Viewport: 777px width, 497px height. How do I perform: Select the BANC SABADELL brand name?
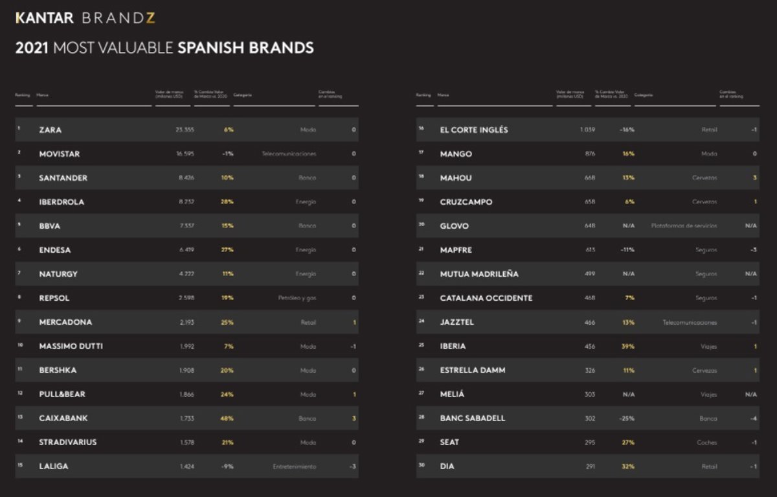pyautogui.click(x=472, y=419)
